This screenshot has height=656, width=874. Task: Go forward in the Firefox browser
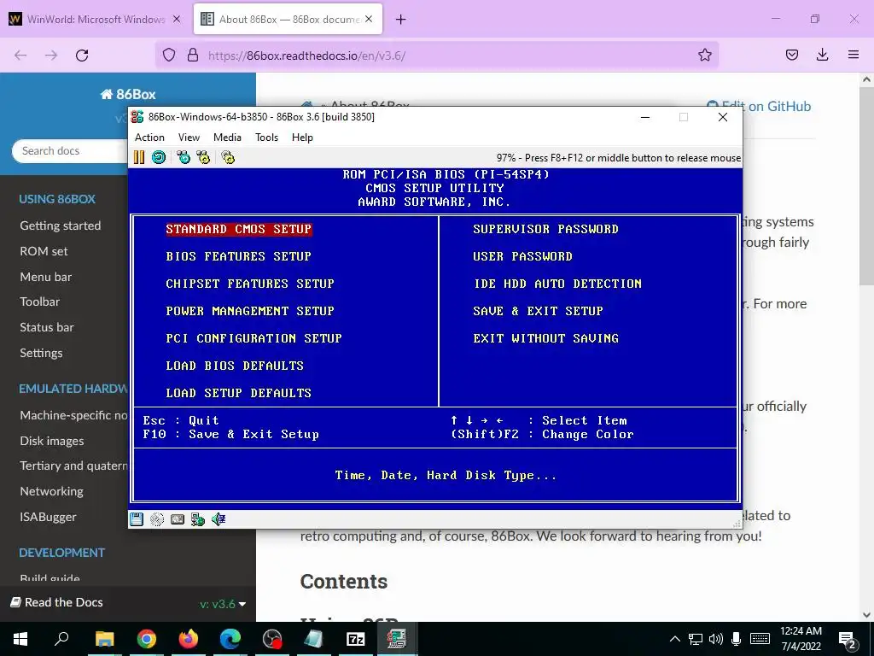tap(51, 56)
